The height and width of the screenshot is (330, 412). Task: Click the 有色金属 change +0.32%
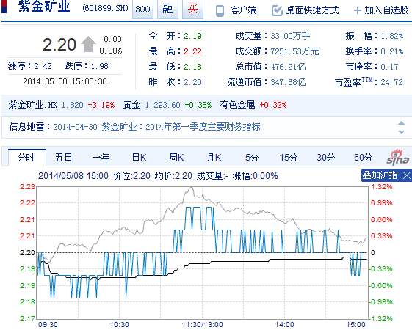point(273,105)
